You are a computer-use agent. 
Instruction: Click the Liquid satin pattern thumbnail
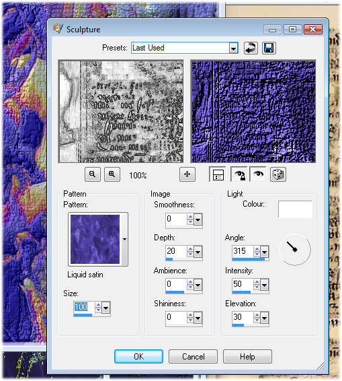pos(95,239)
